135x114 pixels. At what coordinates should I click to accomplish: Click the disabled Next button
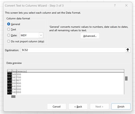click(99, 107)
